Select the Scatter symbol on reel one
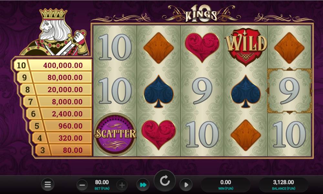323x194 pixels. click(x=115, y=134)
